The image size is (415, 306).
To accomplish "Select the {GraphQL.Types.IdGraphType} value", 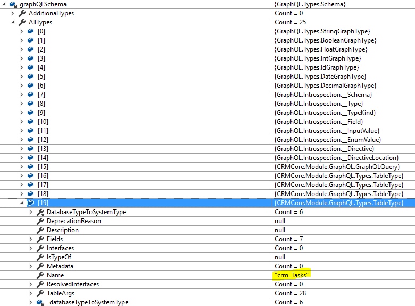I will (x=317, y=67).
